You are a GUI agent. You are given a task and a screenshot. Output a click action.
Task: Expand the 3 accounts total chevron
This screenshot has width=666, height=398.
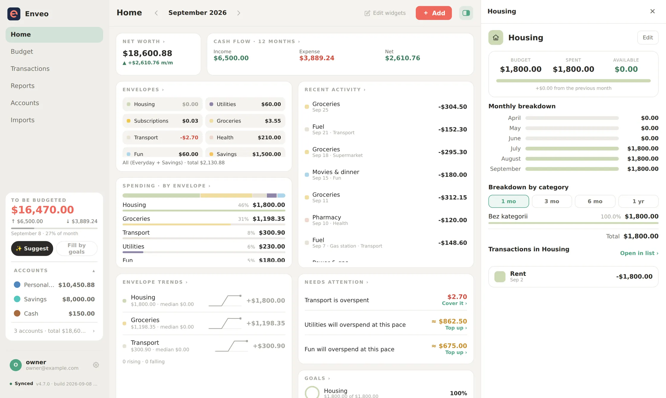pos(94,331)
